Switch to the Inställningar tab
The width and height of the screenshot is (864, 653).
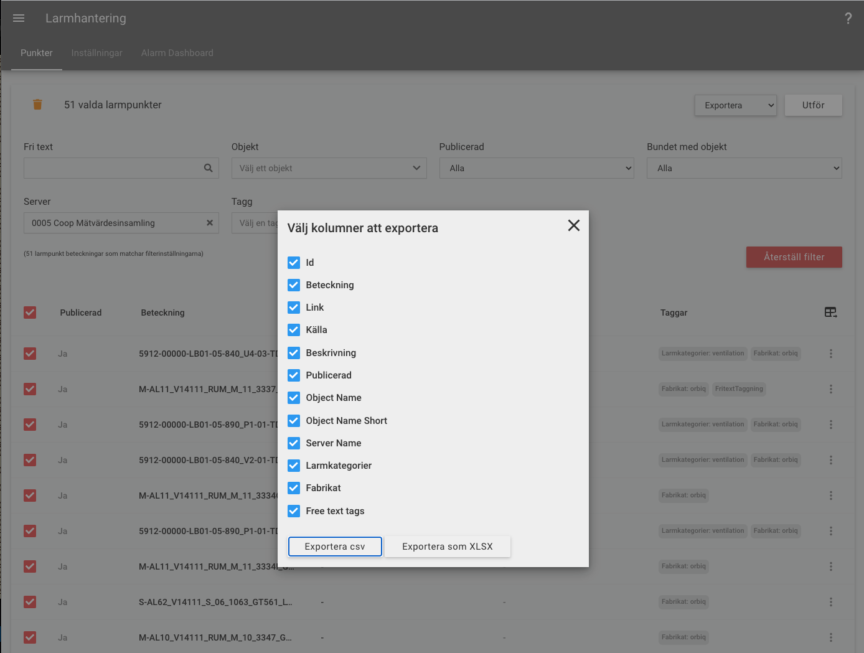tap(97, 53)
